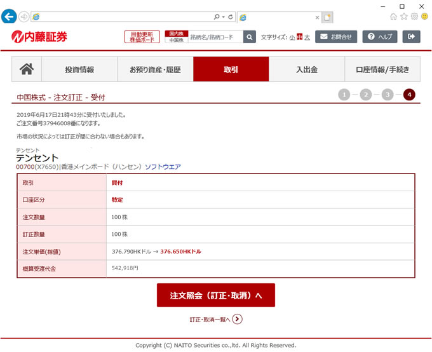Set text size to 小
This screenshot has width=432, height=352.
point(292,37)
